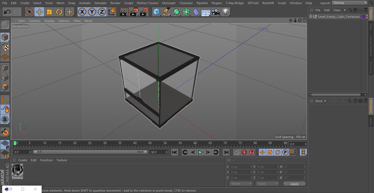374x193 pixels.
Task: Open viewport Cameras menu
Action: 34,21
